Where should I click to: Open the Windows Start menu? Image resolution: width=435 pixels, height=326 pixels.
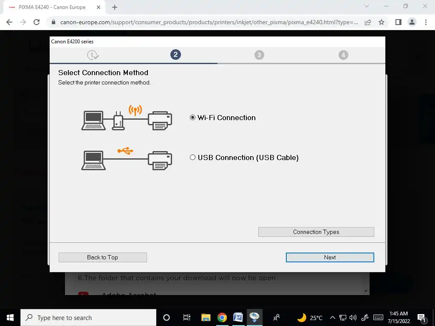point(10,318)
